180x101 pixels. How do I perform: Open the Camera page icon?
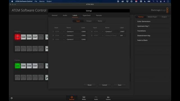(108, 98)
